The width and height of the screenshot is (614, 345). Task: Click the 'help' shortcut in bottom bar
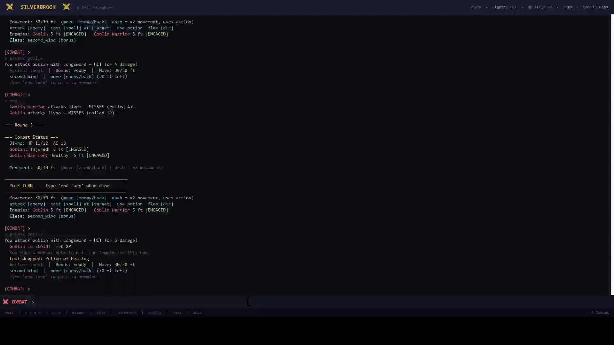click(9, 313)
